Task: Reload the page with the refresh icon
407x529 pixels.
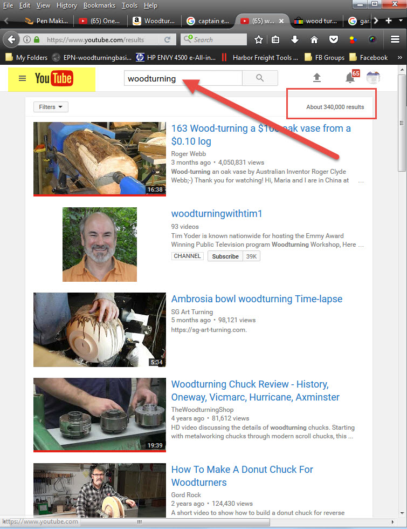Action: tap(167, 40)
